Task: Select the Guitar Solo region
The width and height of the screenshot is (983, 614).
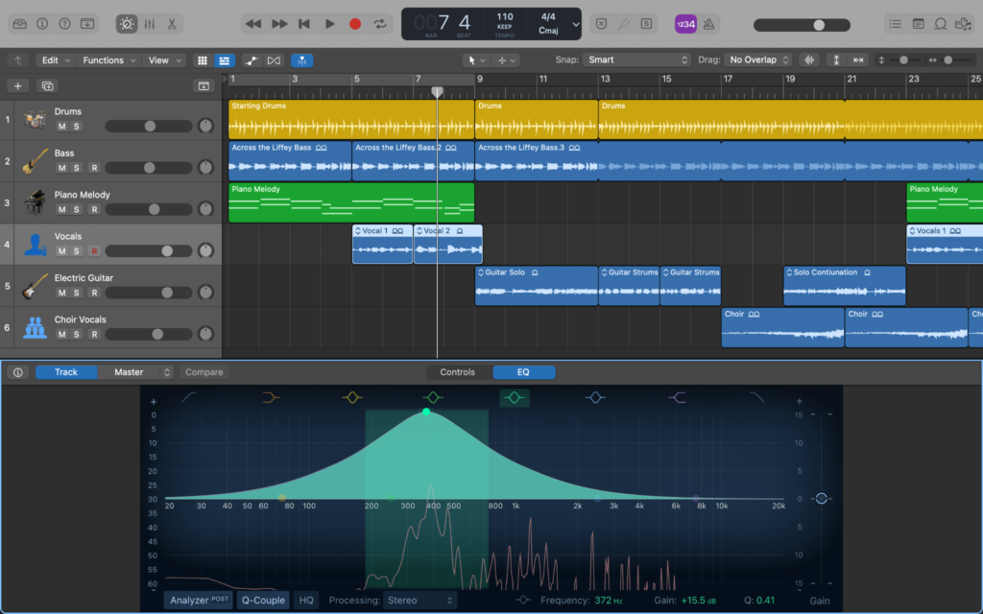Action: pos(537,286)
